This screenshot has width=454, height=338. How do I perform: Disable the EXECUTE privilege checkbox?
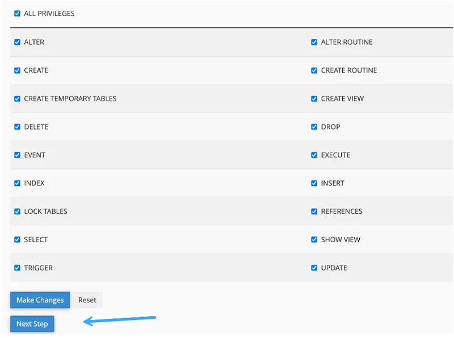[x=314, y=155]
